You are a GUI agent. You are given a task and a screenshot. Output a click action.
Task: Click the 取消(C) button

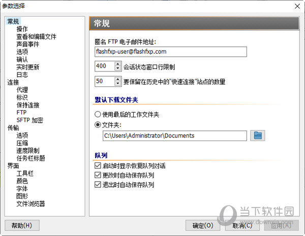[240, 225]
